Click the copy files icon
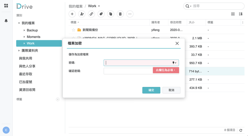 pos(111,14)
